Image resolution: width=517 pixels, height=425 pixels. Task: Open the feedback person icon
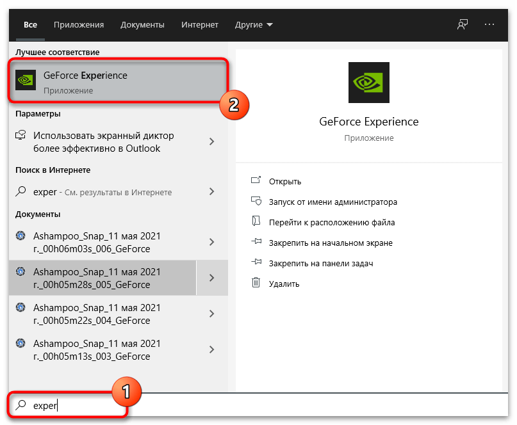(463, 24)
